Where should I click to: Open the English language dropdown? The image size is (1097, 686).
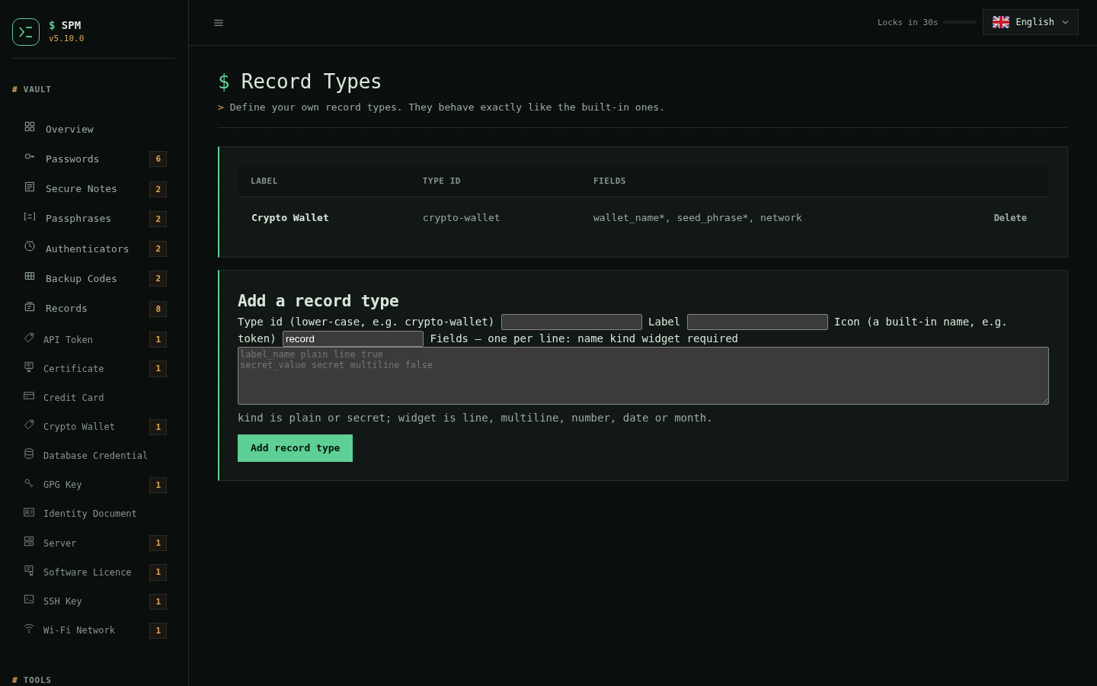pos(1031,22)
